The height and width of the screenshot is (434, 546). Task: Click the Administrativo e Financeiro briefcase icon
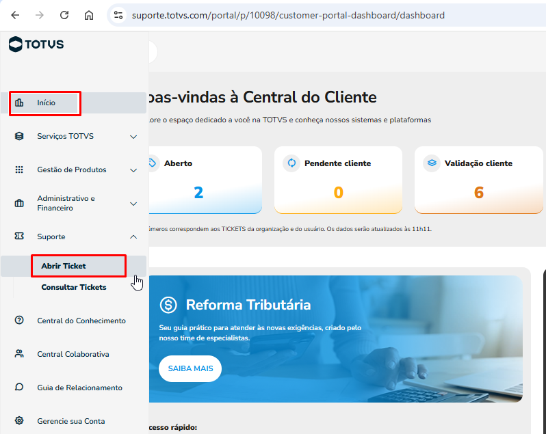click(x=19, y=203)
